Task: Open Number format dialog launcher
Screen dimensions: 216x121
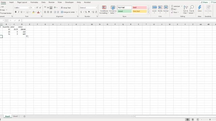Action: [97, 16]
